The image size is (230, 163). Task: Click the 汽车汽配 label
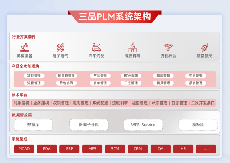[x=96, y=56]
